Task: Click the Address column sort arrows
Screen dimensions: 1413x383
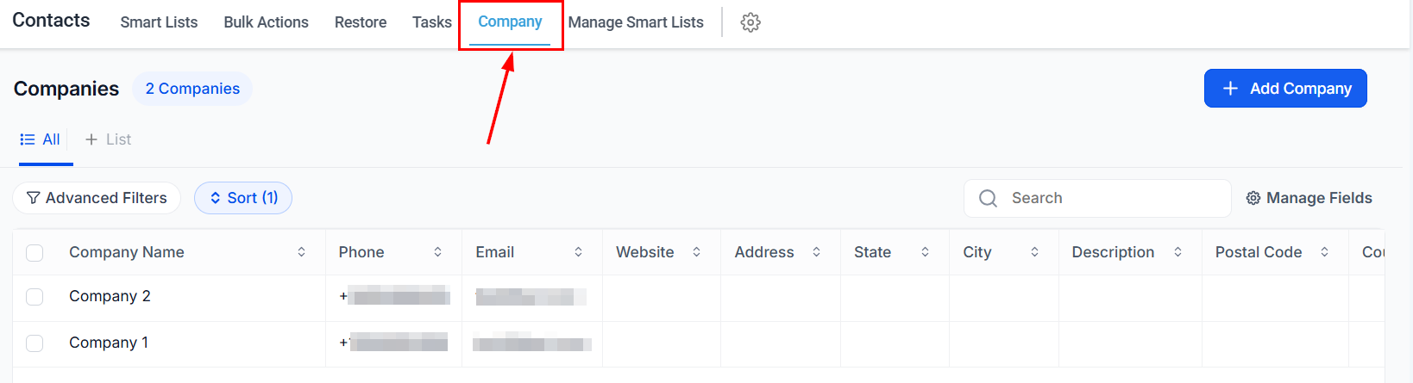Action: point(817,252)
